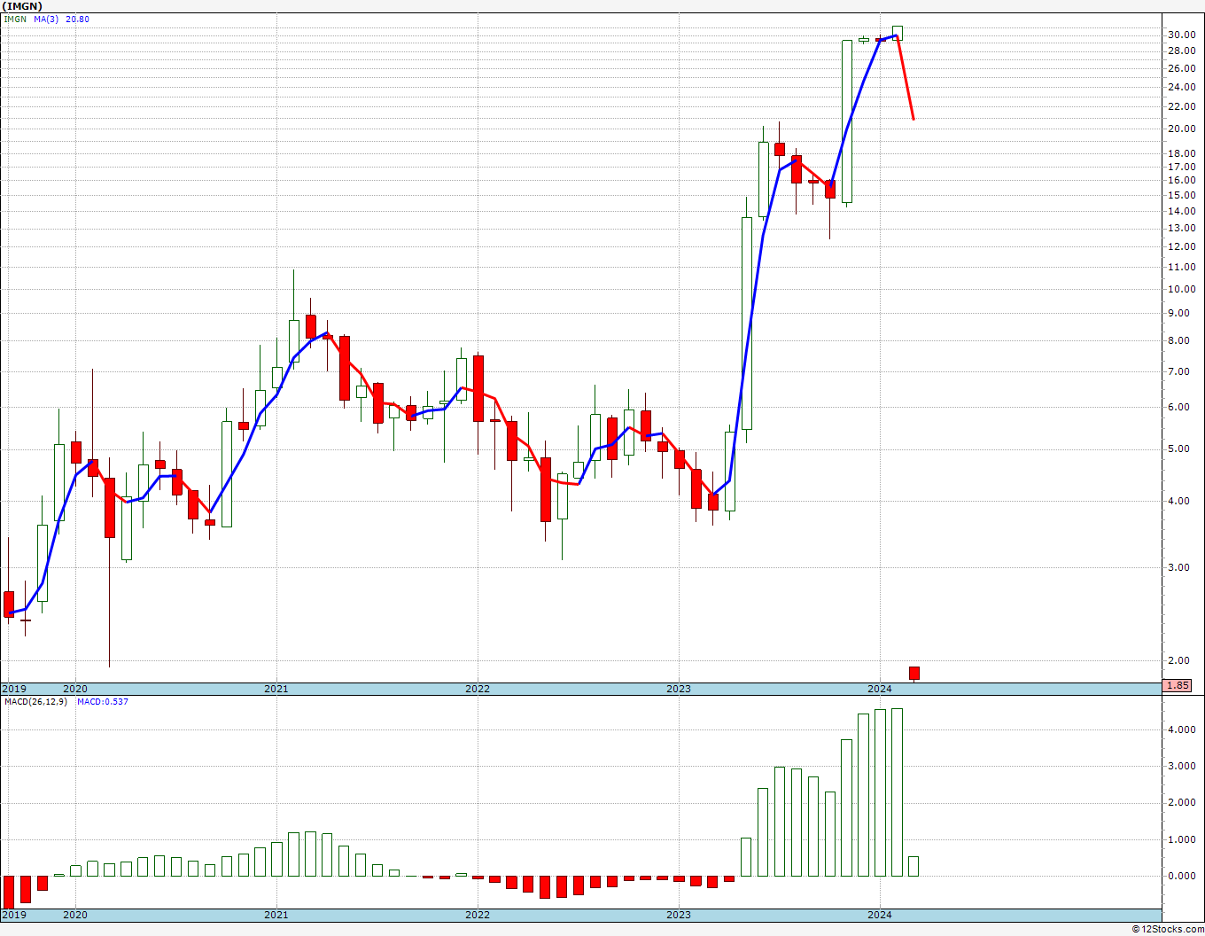Viewport: 1205px width, 936px height.
Task: Click the 15.00 price axis label
Action: [x=1181, y=195]
